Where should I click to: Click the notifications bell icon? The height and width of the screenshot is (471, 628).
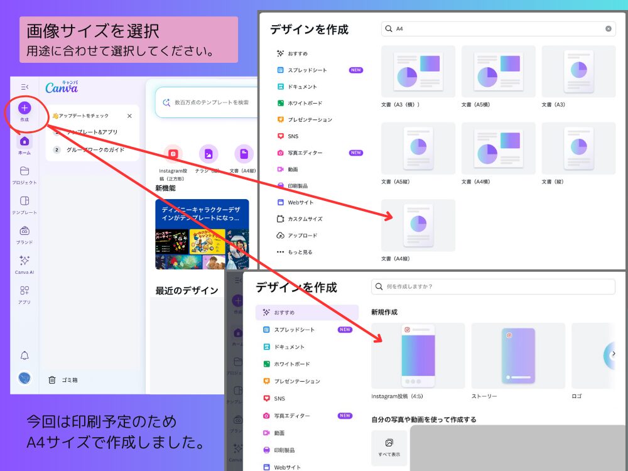[25, 355]
